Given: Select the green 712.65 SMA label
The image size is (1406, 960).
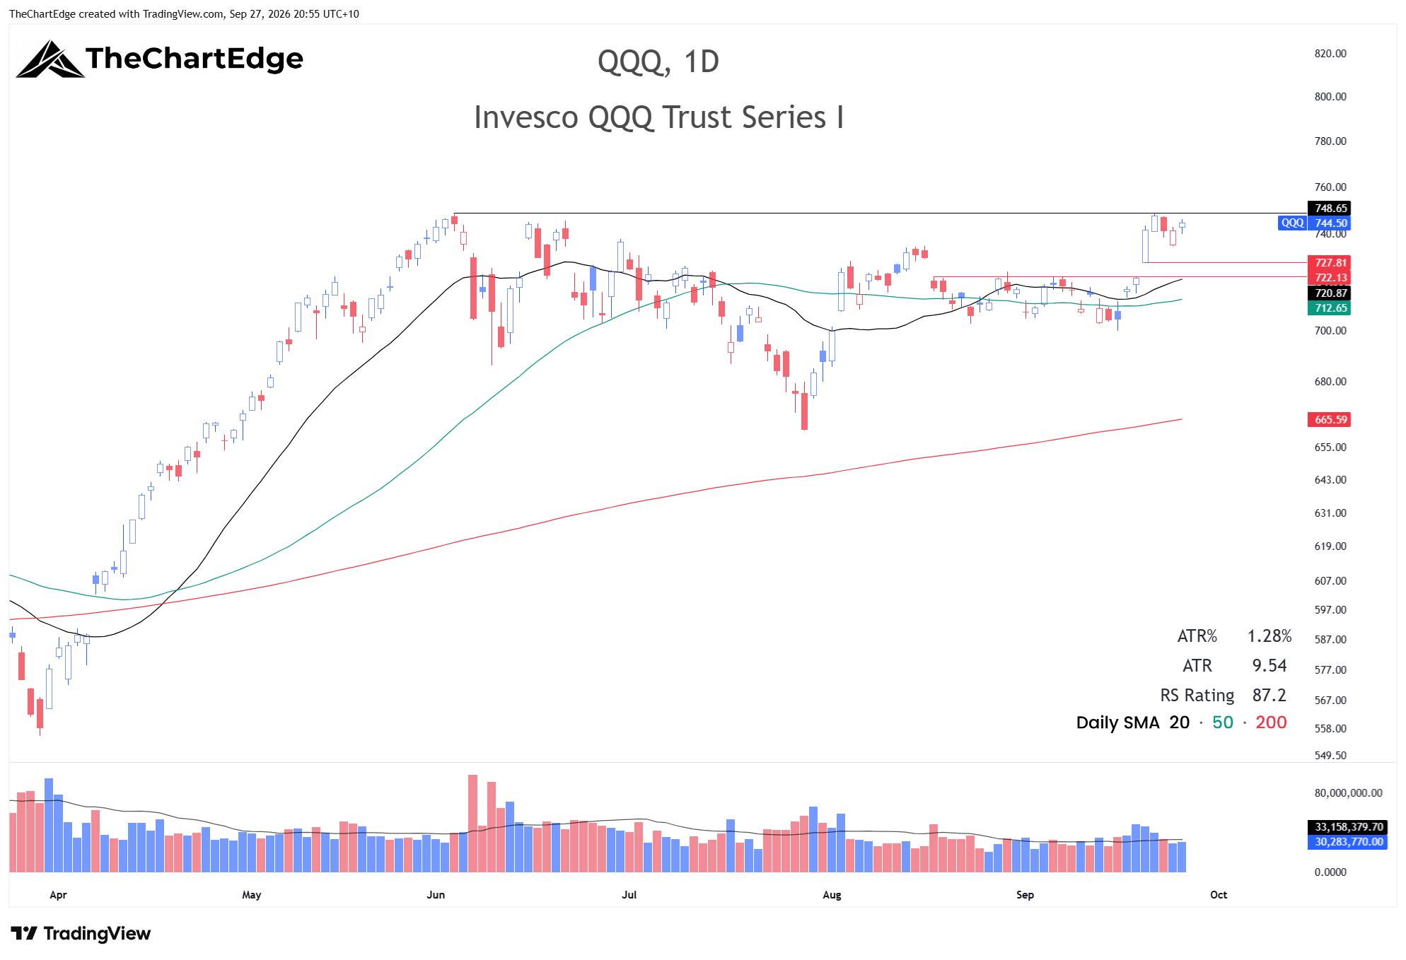Looking at the screenshot, I should 1330,308.
